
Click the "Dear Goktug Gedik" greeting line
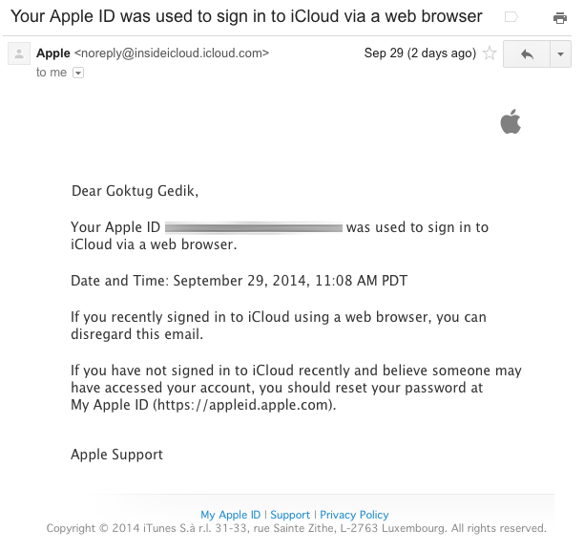pos(135,191)
